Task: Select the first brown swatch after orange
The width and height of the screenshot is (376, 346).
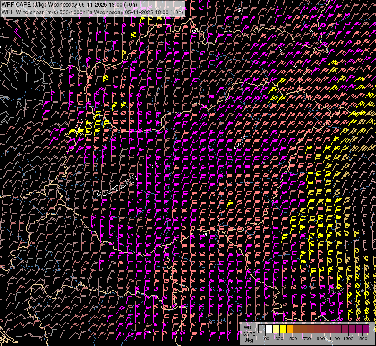Action: pyautogui.click(x=296, y=329)
